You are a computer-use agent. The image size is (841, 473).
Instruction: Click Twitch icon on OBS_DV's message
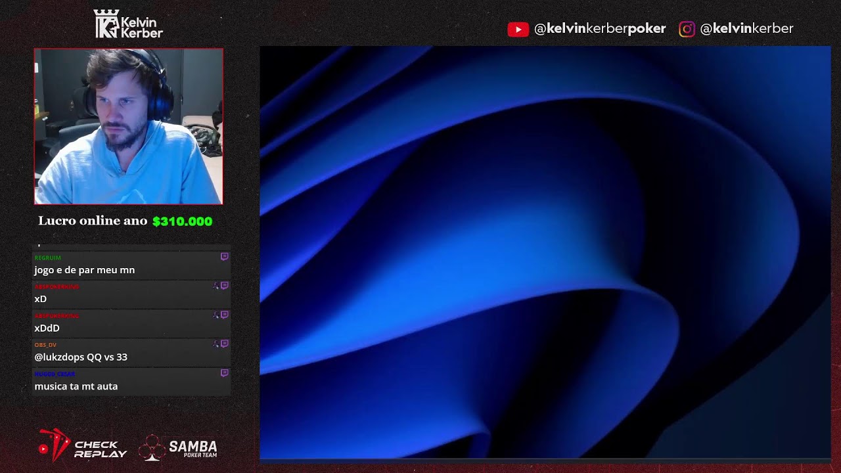224,344
